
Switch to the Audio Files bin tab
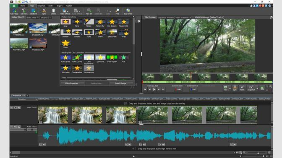(32, 18)
